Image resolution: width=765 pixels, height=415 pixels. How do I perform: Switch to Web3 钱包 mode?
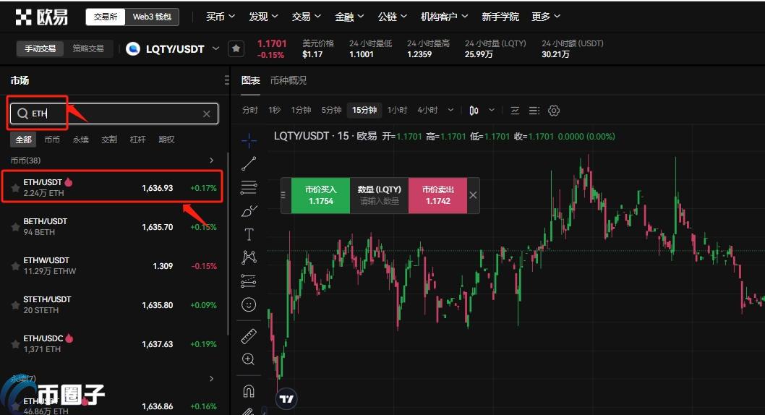[x=152, y=17]
